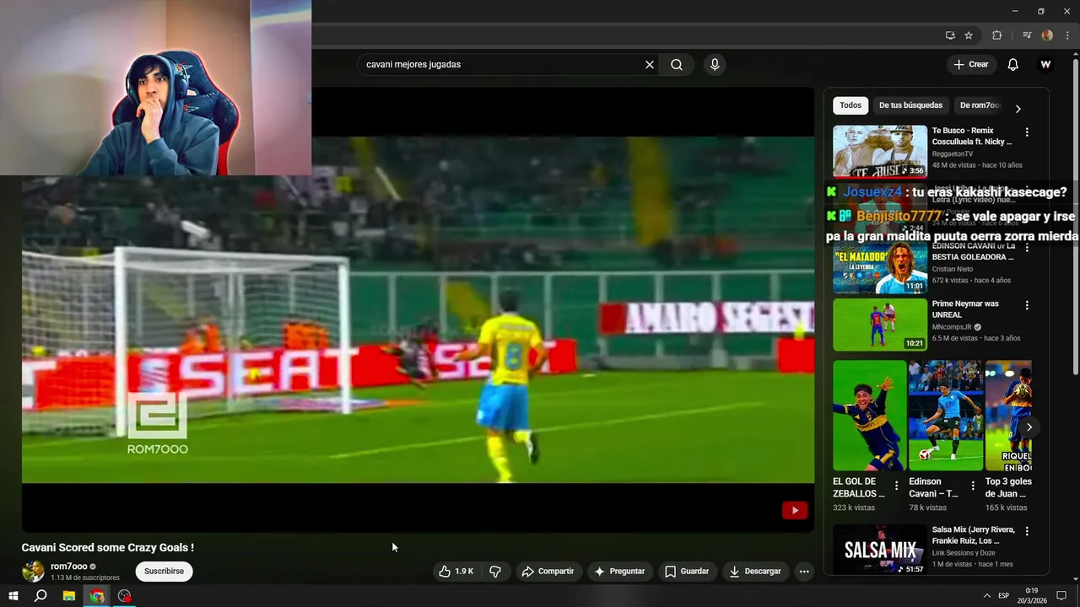The width and height of the screenshot is (1080, 607).
Task: Open 'Top 3 goles de Juan' short thumbnail
Action: [1008, 416]
